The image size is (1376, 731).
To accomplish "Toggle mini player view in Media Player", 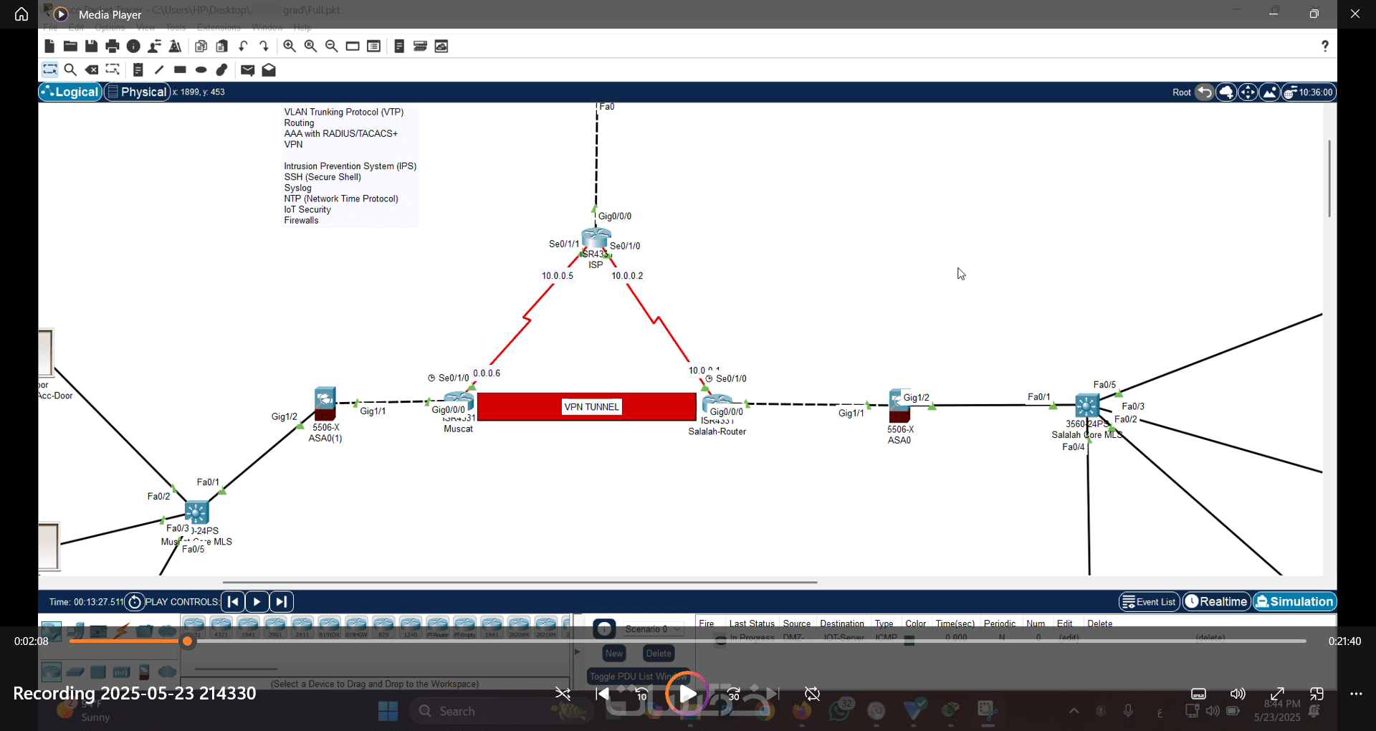I will tap(1317, 694).
